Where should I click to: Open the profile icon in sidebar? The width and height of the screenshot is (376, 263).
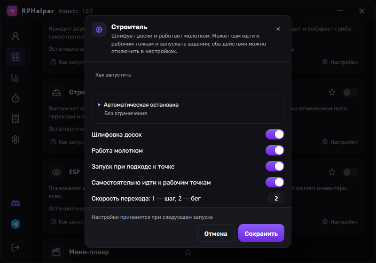coord(16,36)
